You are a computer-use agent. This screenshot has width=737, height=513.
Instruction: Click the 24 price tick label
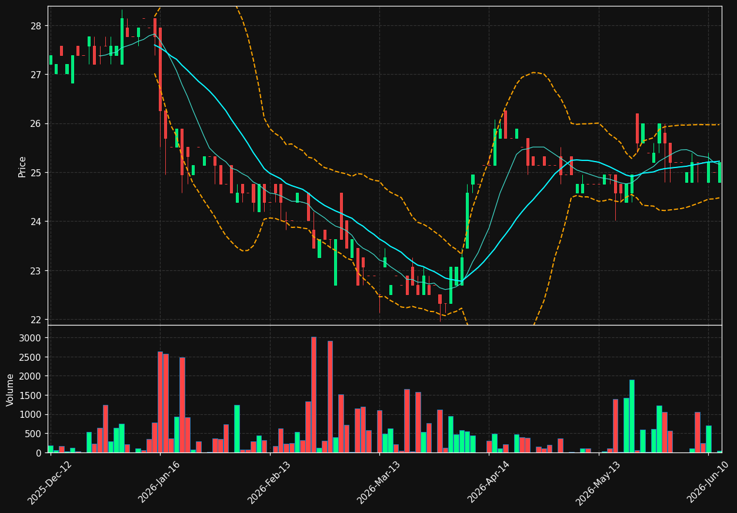(x=36, y=222)
